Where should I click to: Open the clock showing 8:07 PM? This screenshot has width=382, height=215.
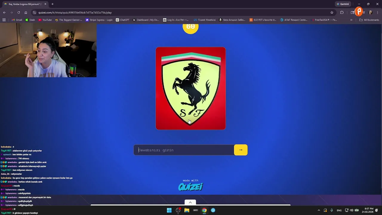[x=368, y=210]
